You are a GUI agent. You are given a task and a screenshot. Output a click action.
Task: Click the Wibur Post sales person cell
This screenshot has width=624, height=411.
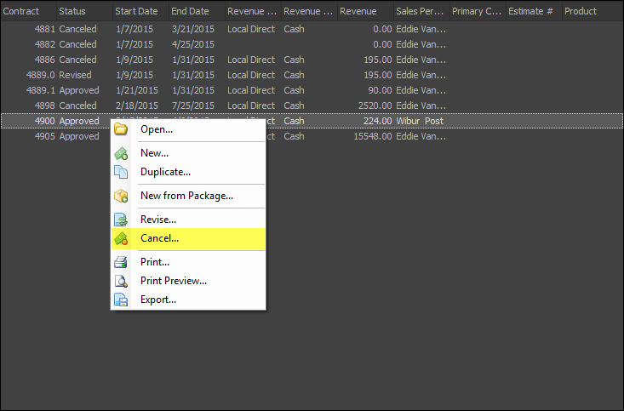coord(420,121)
